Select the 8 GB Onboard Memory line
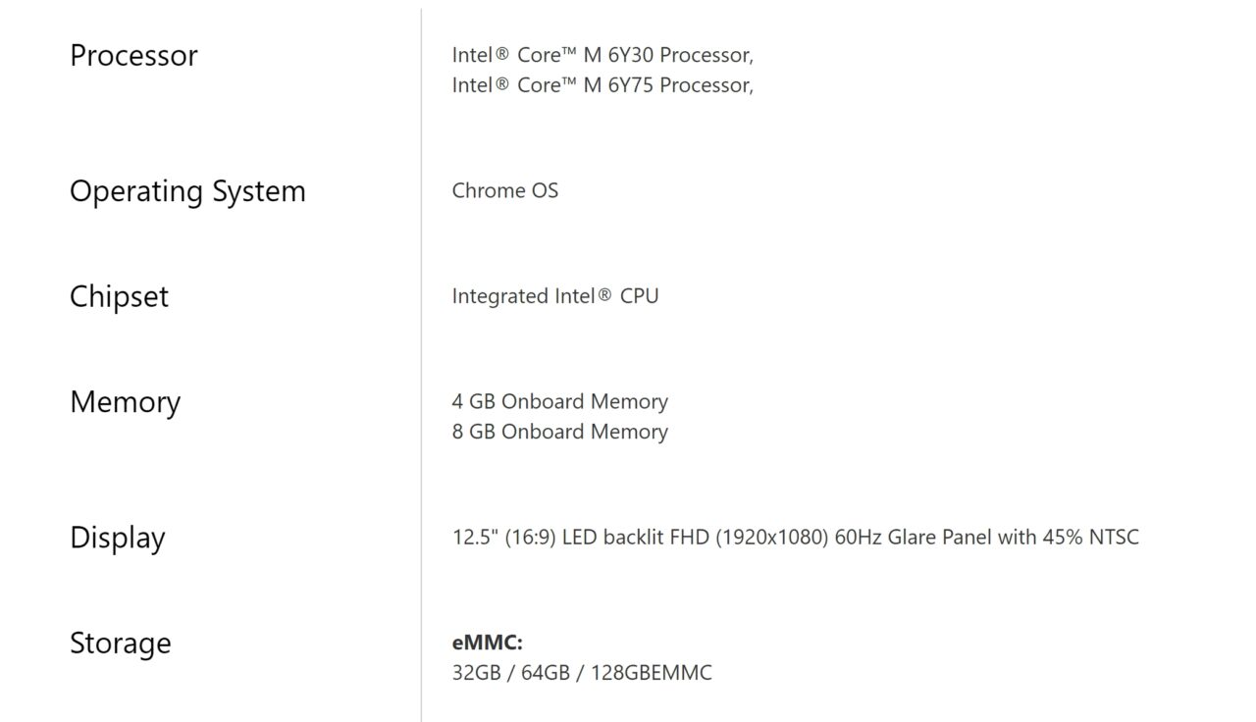The height and width of the screenshot is (722, 1256). pyautogui.click(x=559, y=432)
